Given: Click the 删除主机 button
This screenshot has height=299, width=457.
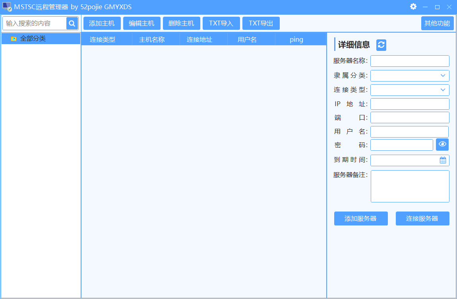Looking at the screenshot, I should pos(182,23).
